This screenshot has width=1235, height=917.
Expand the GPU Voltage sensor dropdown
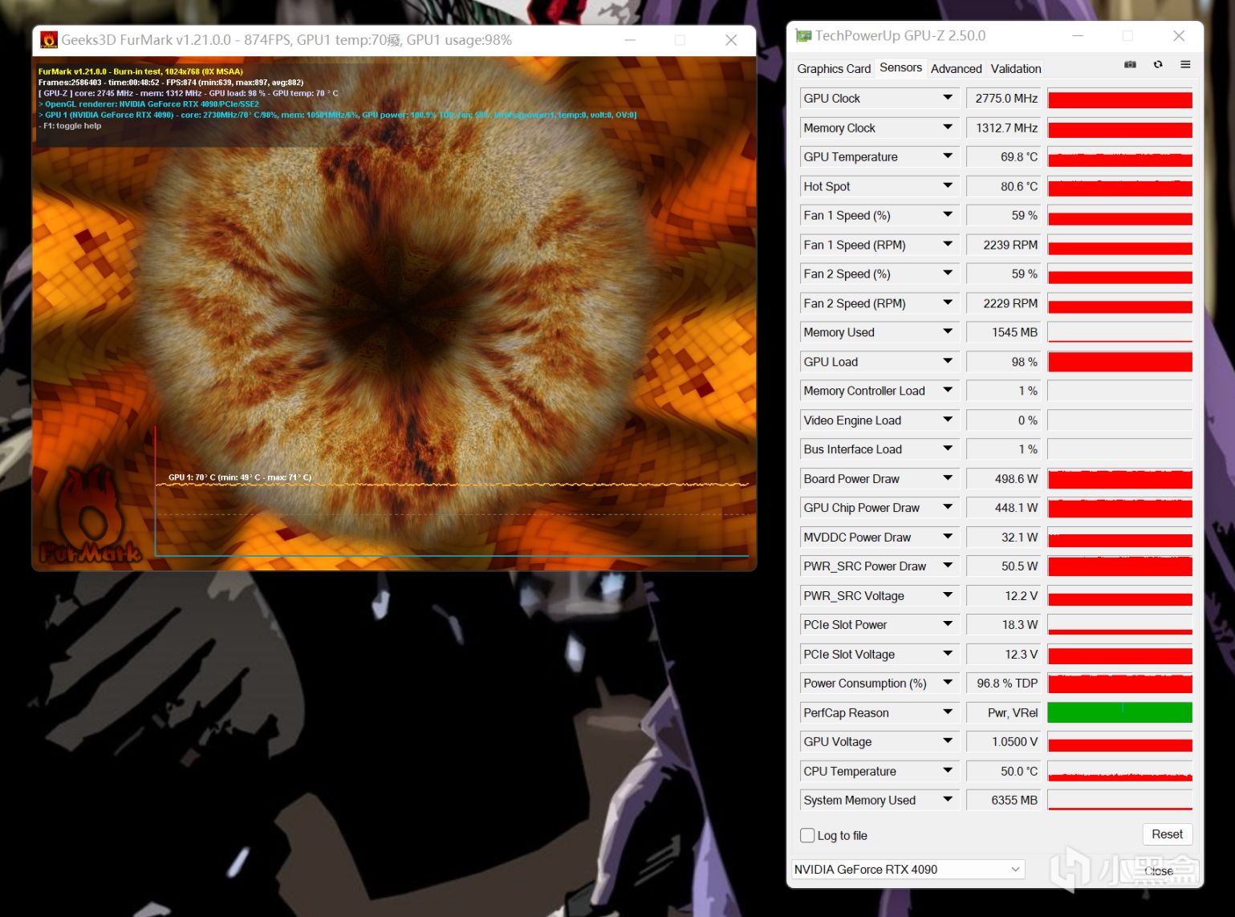pos(948,742)
